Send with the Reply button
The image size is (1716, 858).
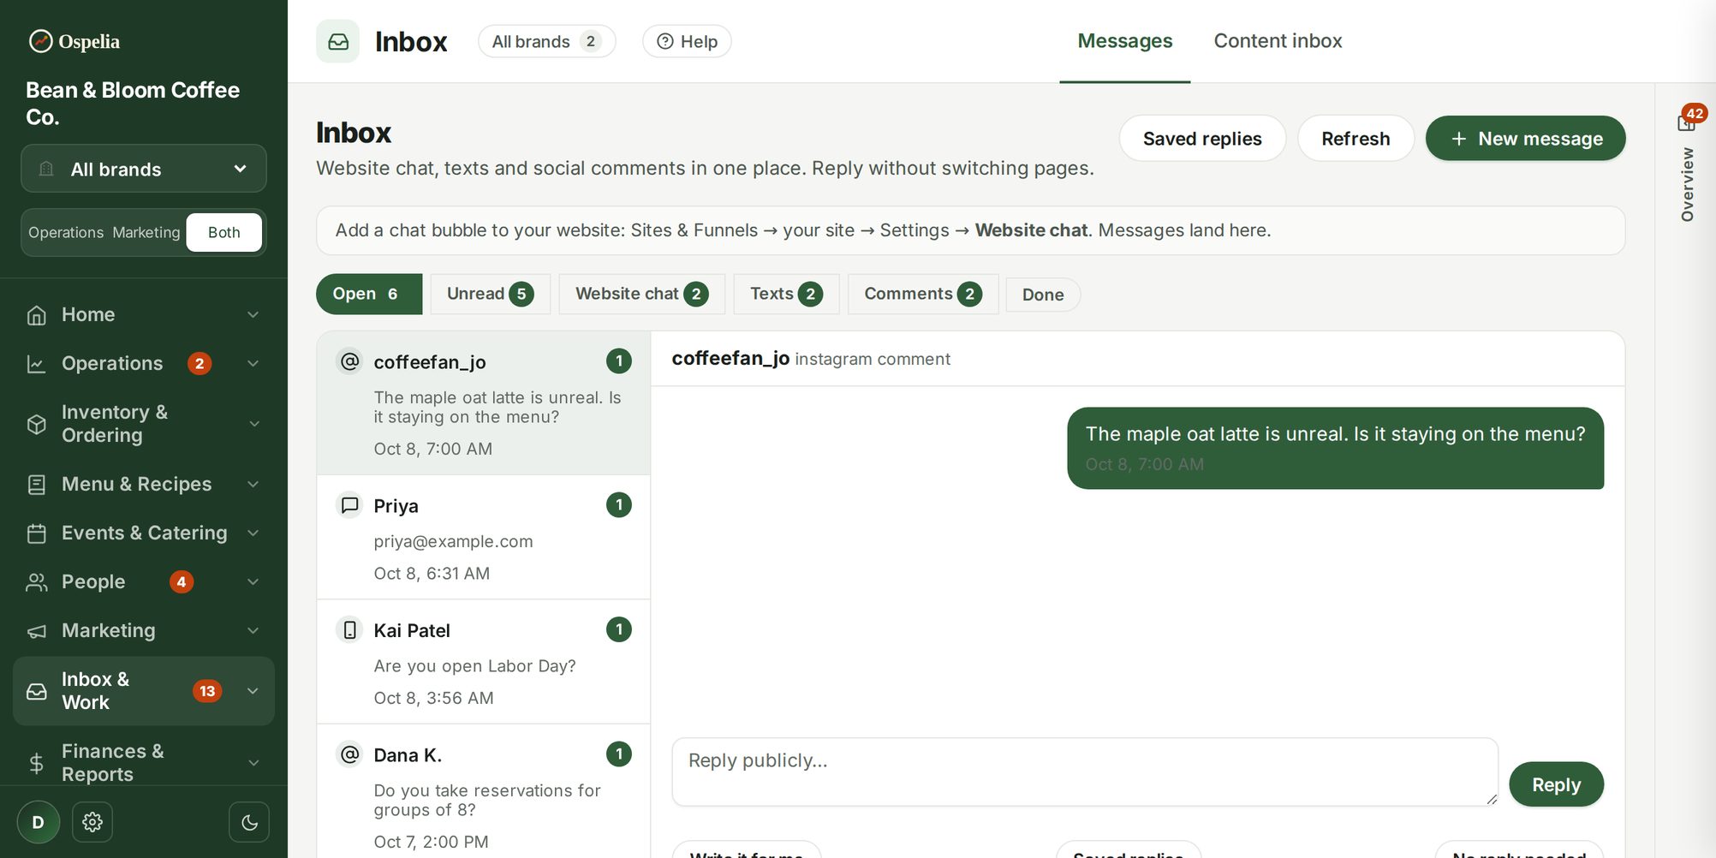click(1556, 784)
